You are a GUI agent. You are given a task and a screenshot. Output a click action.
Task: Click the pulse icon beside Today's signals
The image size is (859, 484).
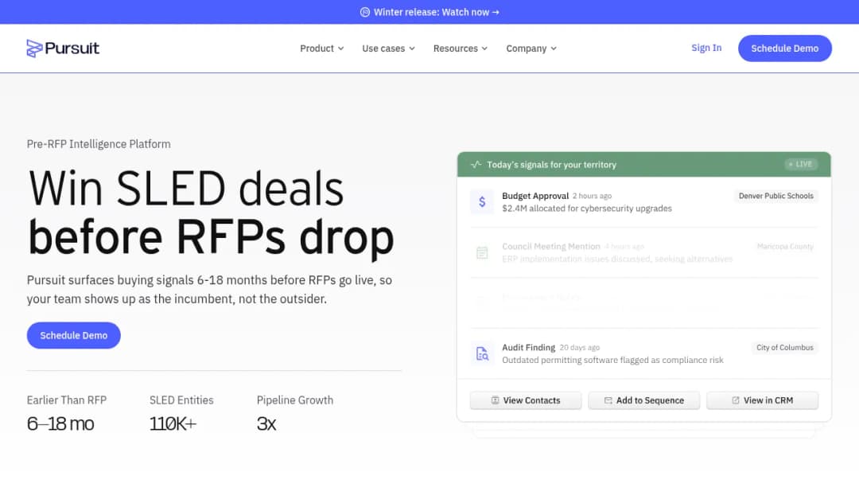point(476,165)
